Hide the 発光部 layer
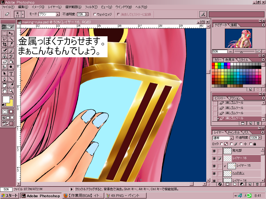The image size is (266, 199). 214,151
